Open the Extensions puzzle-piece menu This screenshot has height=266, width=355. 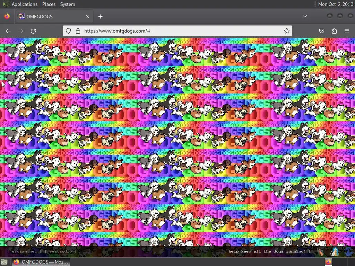point(334,31)
